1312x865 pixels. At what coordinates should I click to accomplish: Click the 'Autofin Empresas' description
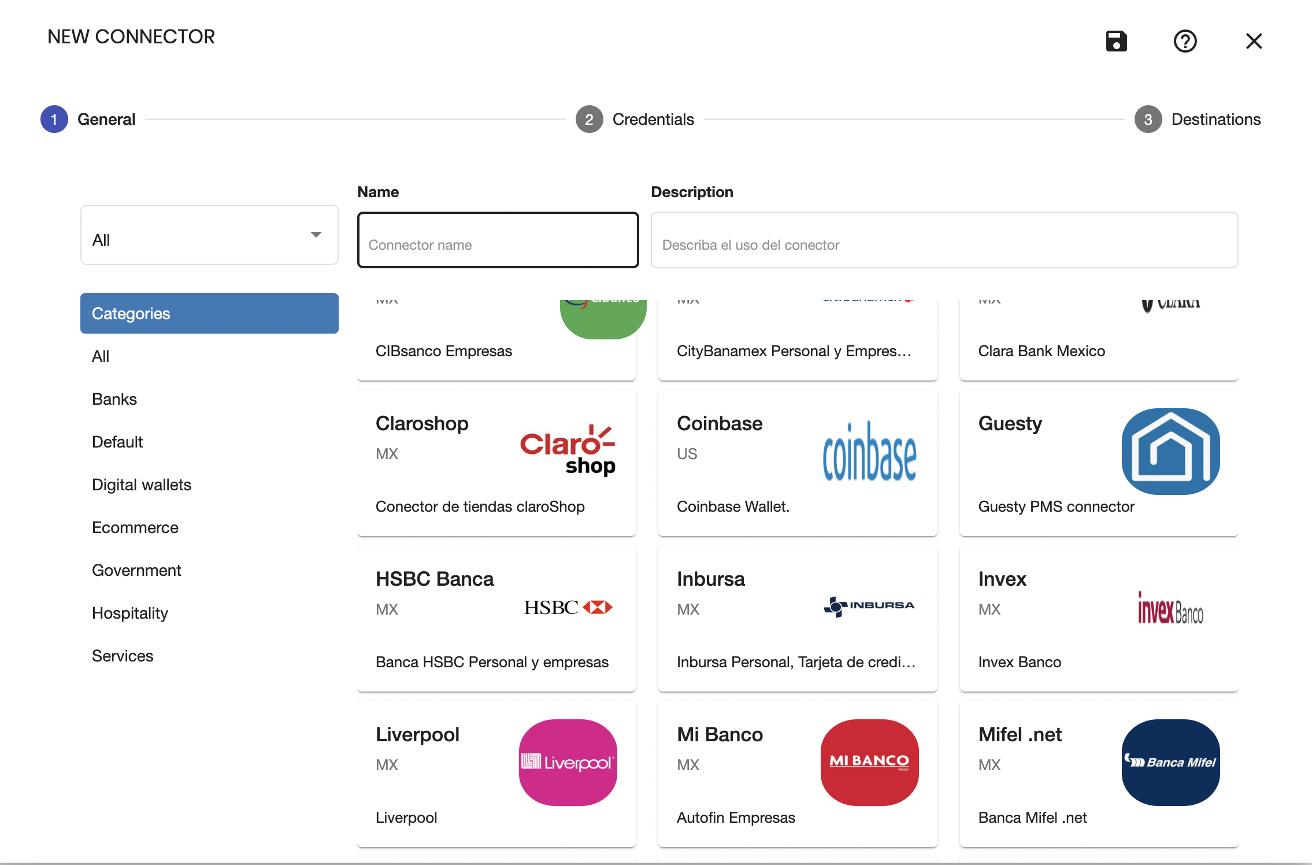point(736,818)
